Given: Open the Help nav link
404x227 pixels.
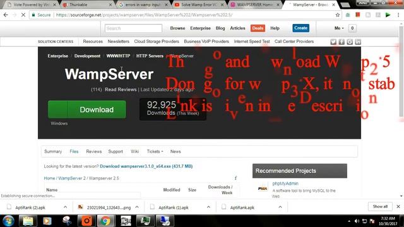Looking at the screenshot, I should (275, 28).
